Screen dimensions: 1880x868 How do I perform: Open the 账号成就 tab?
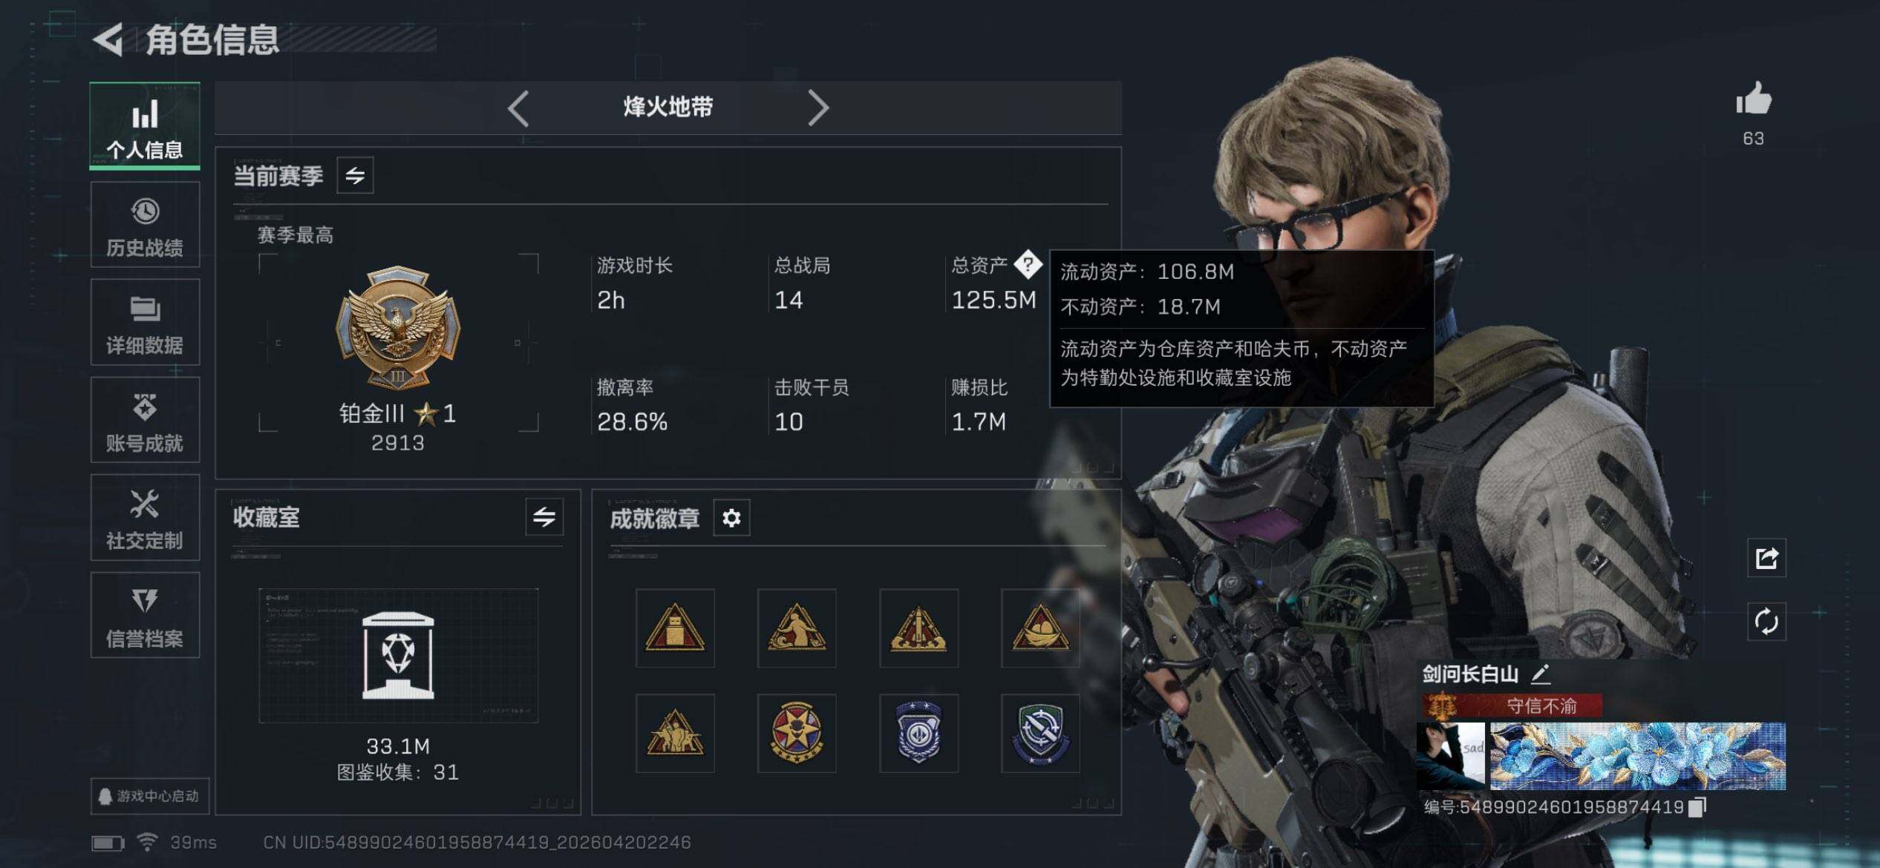(145, 420)
